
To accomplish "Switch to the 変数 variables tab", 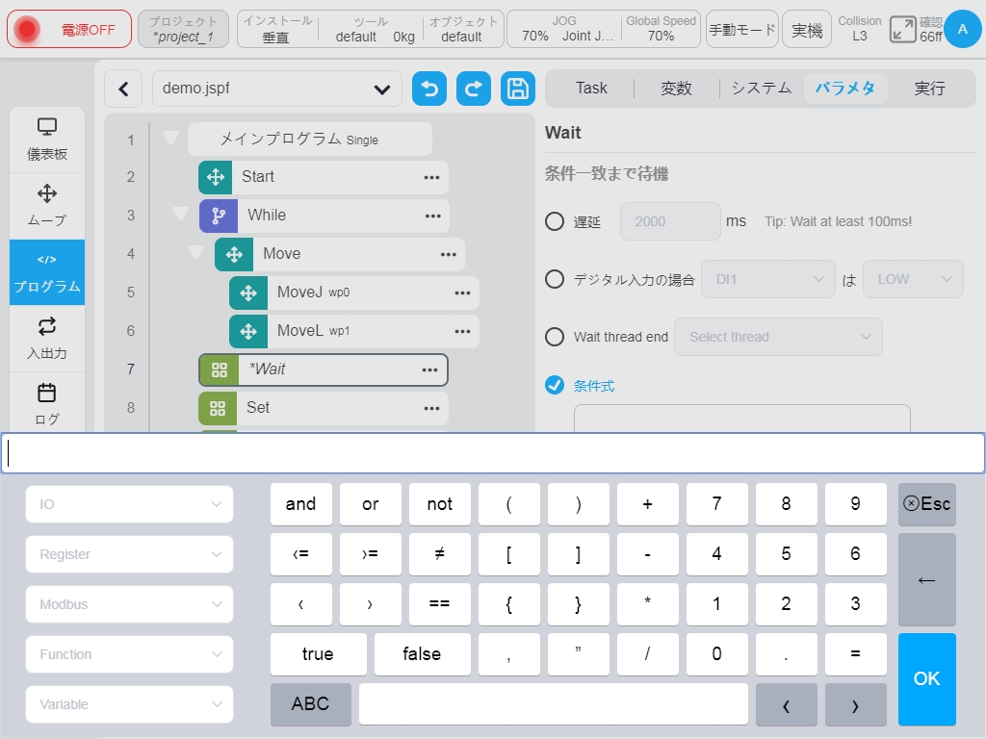I will [x=676, y=89].
